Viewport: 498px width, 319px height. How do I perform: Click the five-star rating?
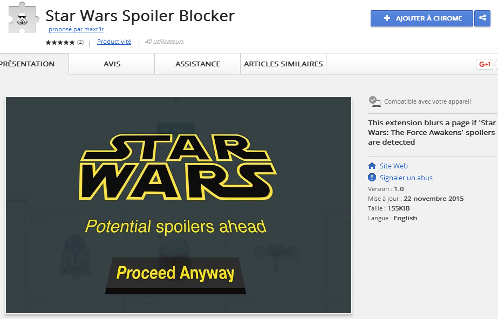[60, 42]
